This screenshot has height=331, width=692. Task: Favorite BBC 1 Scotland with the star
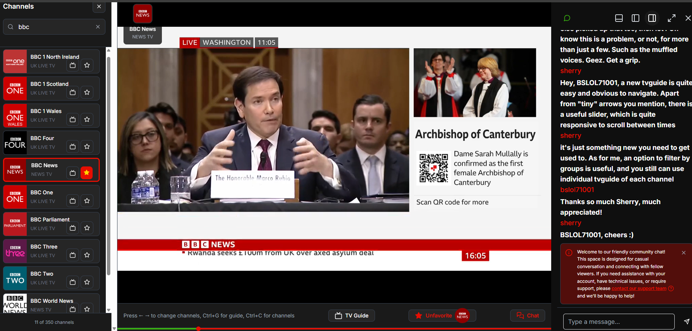pyautogui.click(x=87, y=92)
